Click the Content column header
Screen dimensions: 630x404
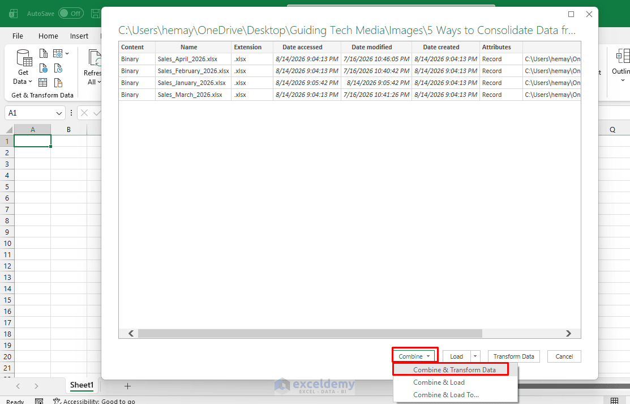pos(136,47)
